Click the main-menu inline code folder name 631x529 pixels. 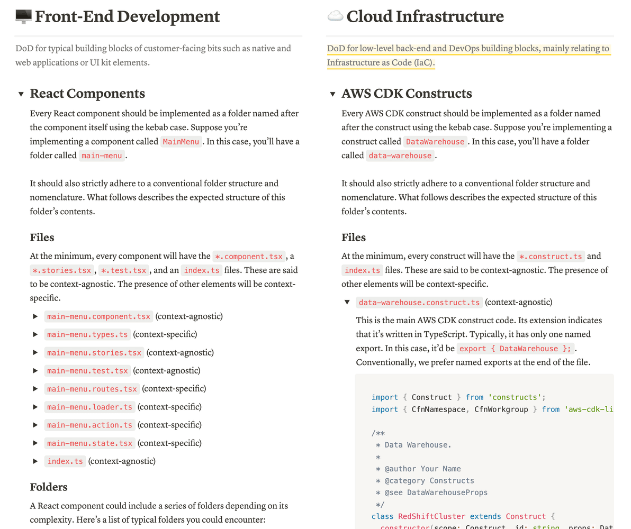coord(102,156)
